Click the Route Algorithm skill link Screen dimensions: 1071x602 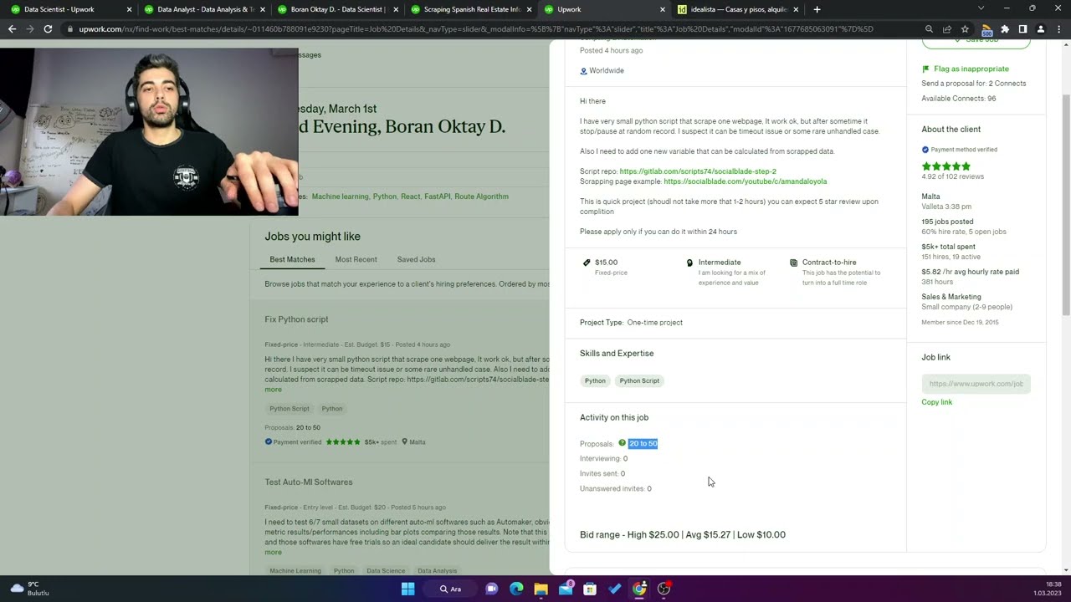pos(481,196)
